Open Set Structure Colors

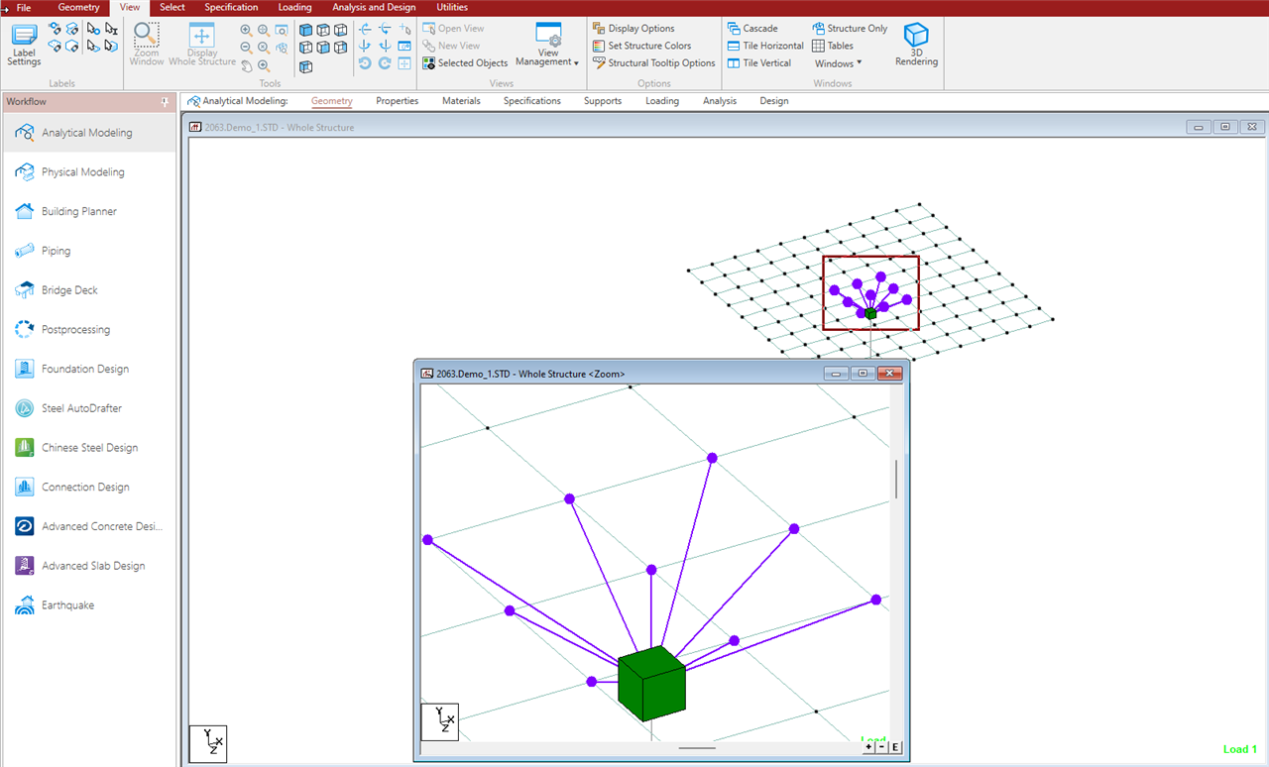pos(641,46)
